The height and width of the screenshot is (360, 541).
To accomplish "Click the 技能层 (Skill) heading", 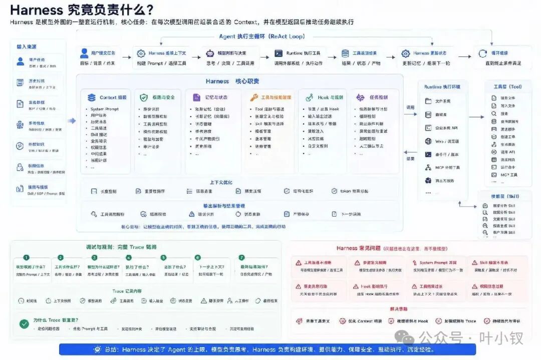I will click(505, 196).
